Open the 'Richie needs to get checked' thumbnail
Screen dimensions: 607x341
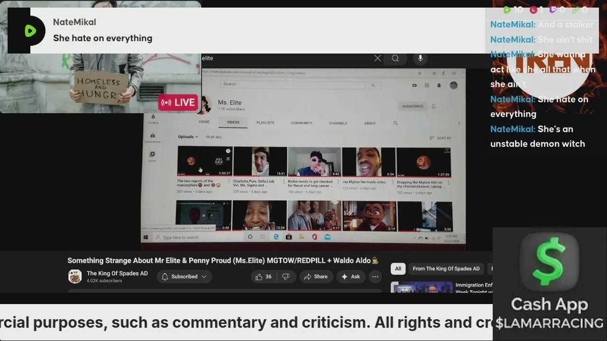[x=314, y=162]
